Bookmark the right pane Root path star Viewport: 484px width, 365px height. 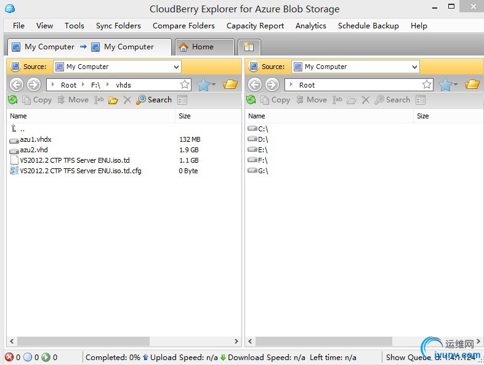[427, 84]
